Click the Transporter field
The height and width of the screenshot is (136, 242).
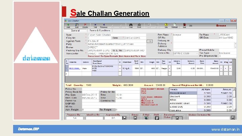click(117, 53)
